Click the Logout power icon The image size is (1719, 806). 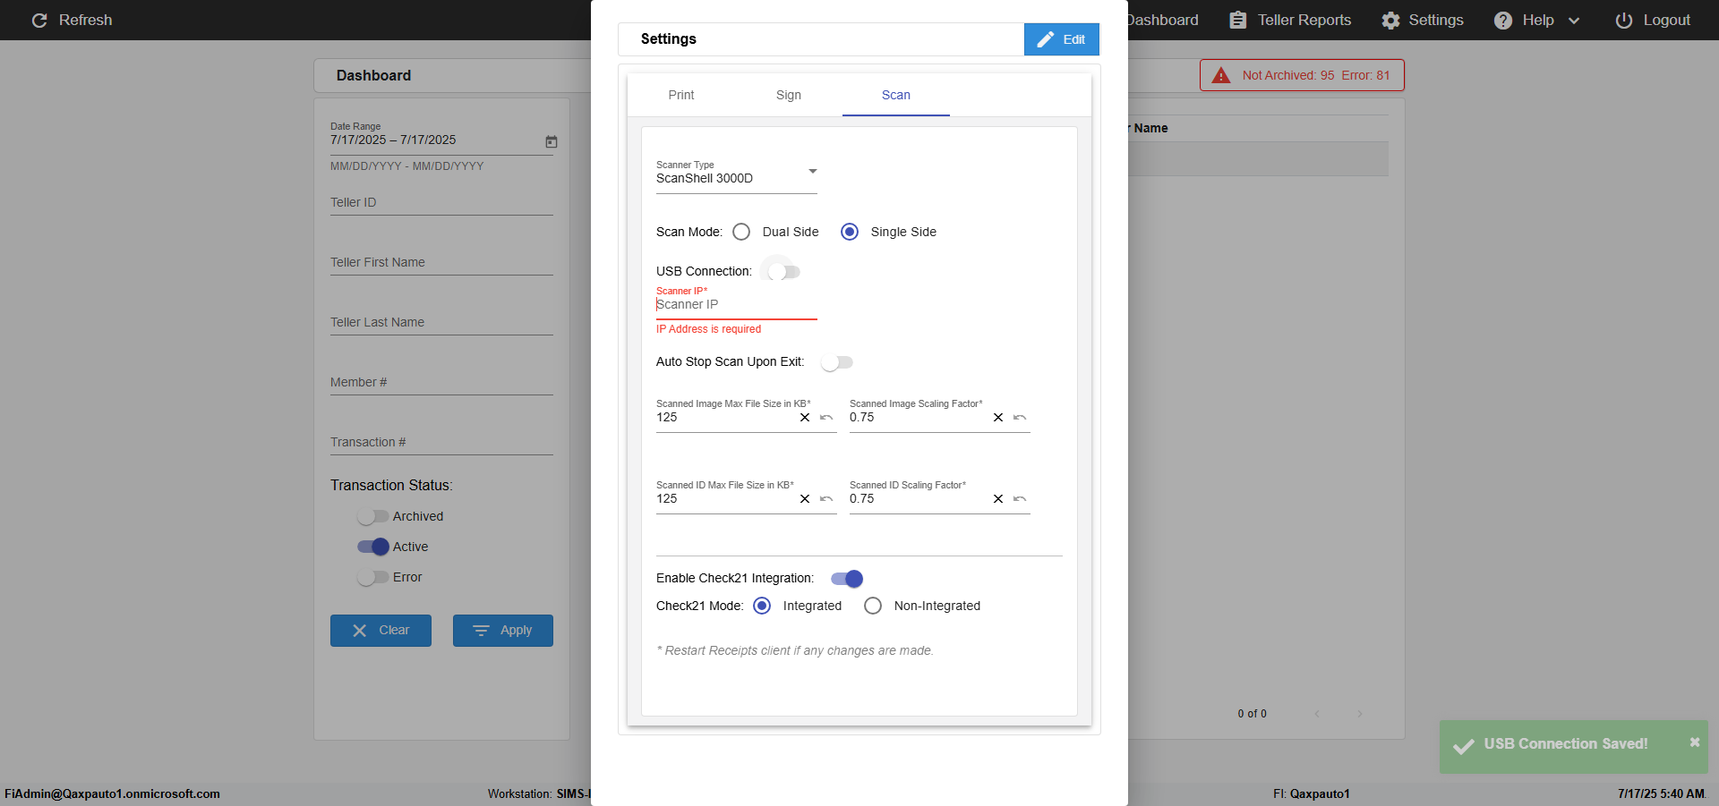(x=1624, y=20)
